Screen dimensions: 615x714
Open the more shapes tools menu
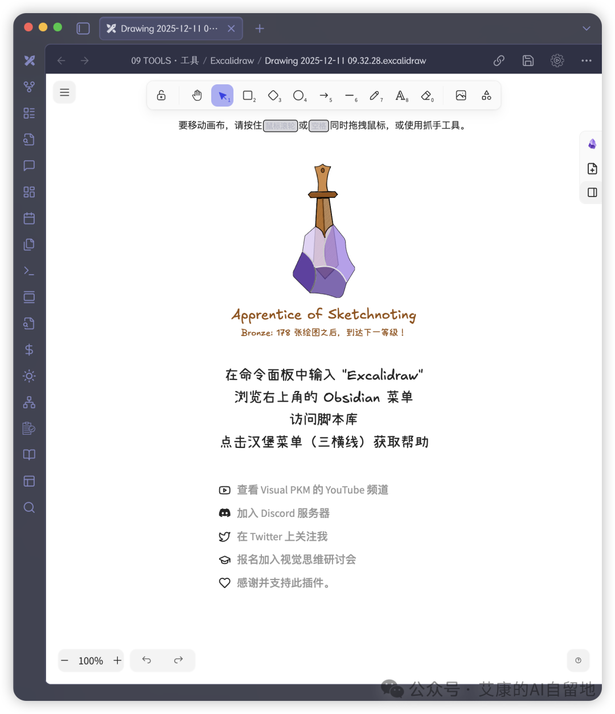point(486,96)
